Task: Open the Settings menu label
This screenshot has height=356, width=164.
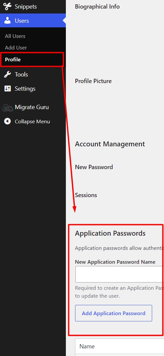Action: click(25, 89)
